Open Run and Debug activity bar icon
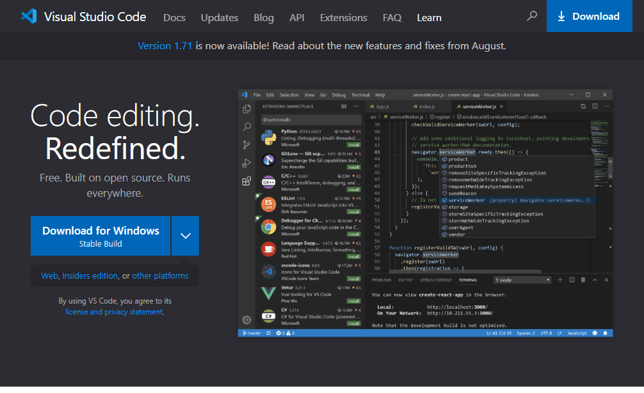Image resolution: width=644 pixels, height=393 pixels. pyautogui.click(x=246, y=163)
